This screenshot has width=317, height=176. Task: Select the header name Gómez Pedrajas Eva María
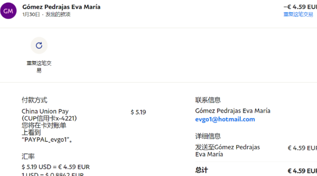coord(62,7)
